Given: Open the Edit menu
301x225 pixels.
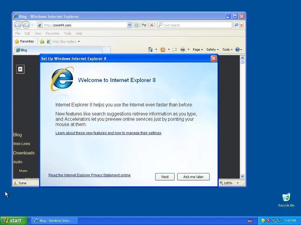Looking at the screenshot, I should point(27,33).
